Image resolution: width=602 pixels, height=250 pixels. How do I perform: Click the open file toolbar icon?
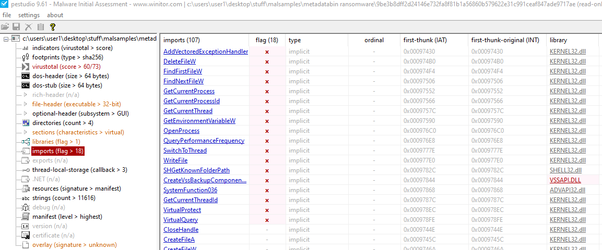(5, 27)
